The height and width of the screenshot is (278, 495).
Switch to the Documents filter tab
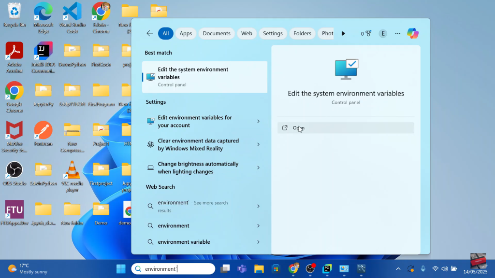coord(217,33)
